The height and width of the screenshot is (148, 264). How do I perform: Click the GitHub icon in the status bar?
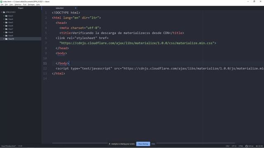click(x=247, y=146)
